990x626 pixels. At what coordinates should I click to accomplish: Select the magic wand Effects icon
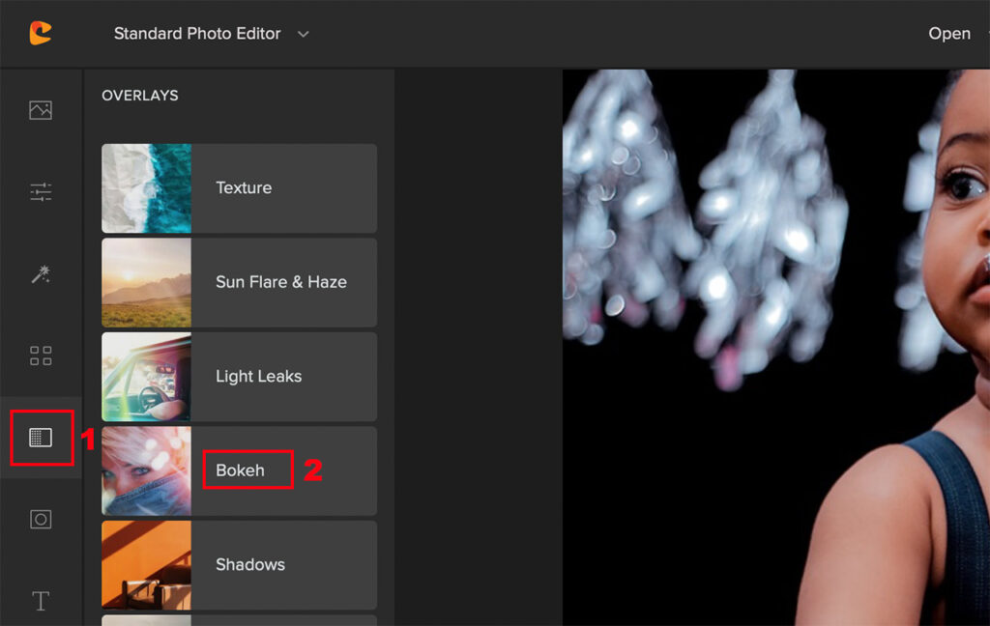(41, 274)
